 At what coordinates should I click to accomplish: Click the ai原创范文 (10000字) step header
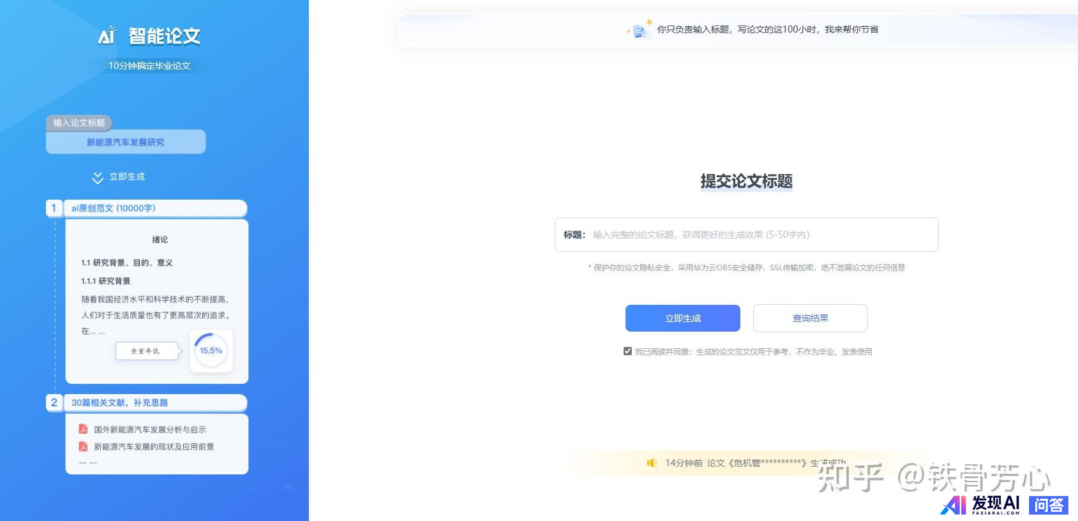155,208
